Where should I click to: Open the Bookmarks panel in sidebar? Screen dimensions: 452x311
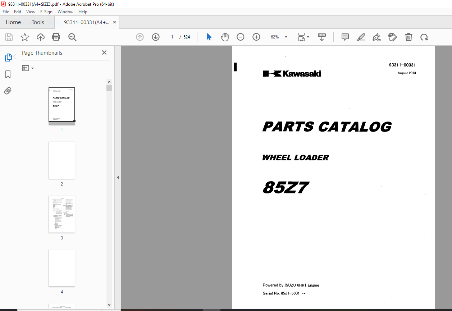[x=8, y=74]
